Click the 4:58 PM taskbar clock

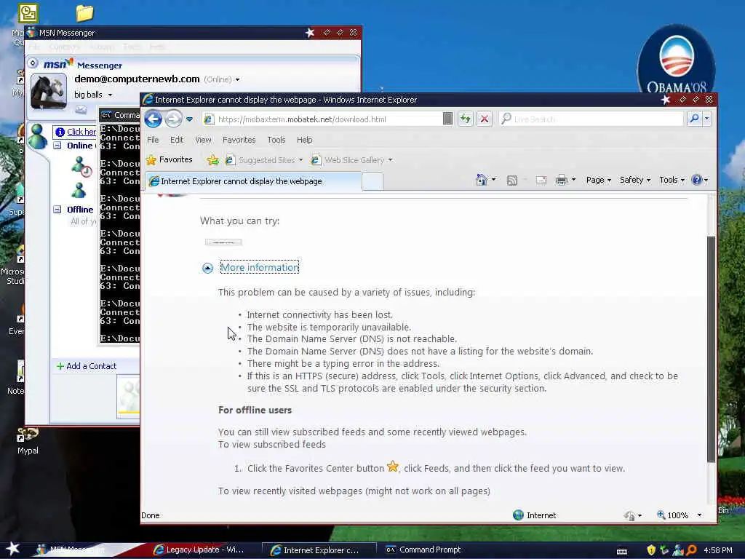click(x=718, y=550)
